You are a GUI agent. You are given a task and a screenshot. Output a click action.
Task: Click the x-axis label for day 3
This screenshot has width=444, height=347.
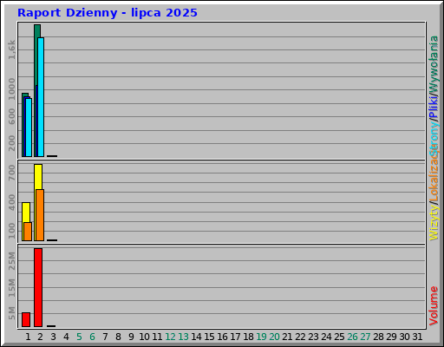53,337
